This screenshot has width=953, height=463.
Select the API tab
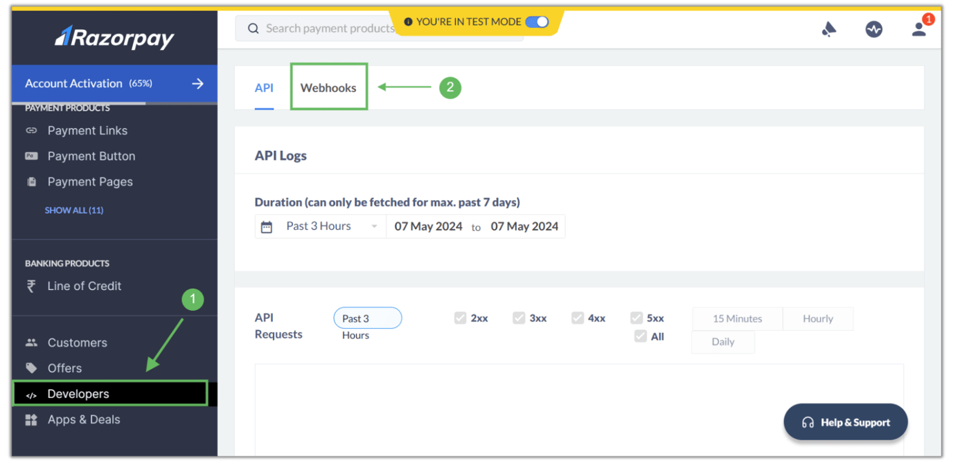coord(264,87)
